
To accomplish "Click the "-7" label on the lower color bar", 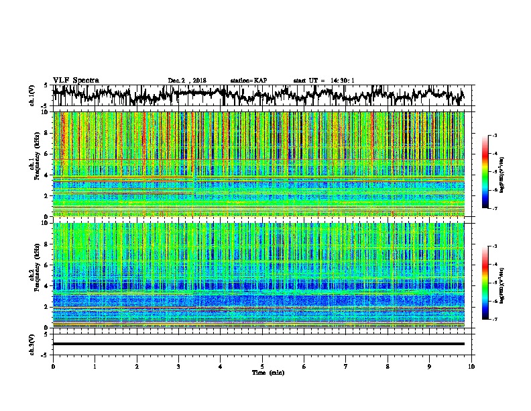I will pyautogui.click(x=494, y=319).
